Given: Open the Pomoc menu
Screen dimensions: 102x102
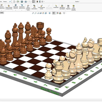Looking at the screenshot, I should point(5,2).
